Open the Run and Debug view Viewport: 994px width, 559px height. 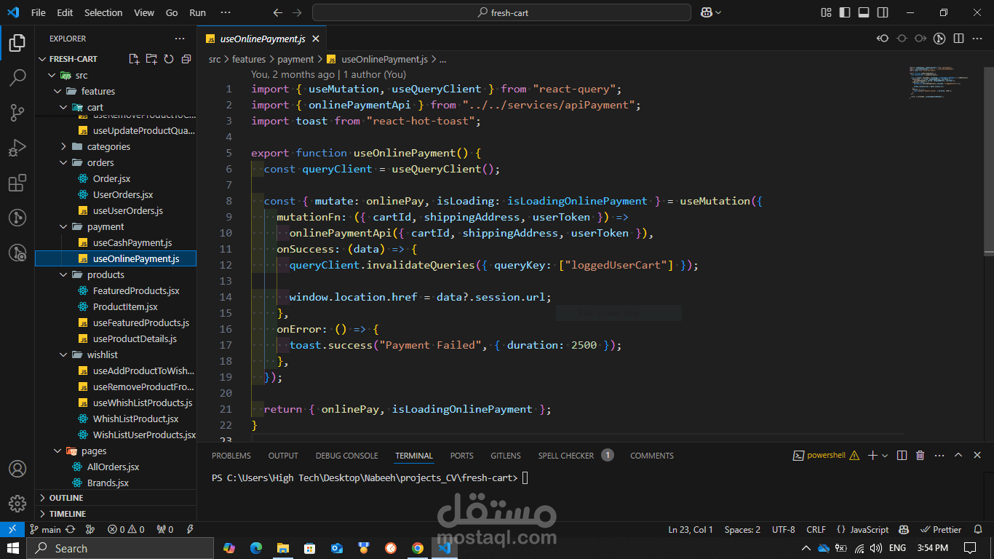point(17,148)
